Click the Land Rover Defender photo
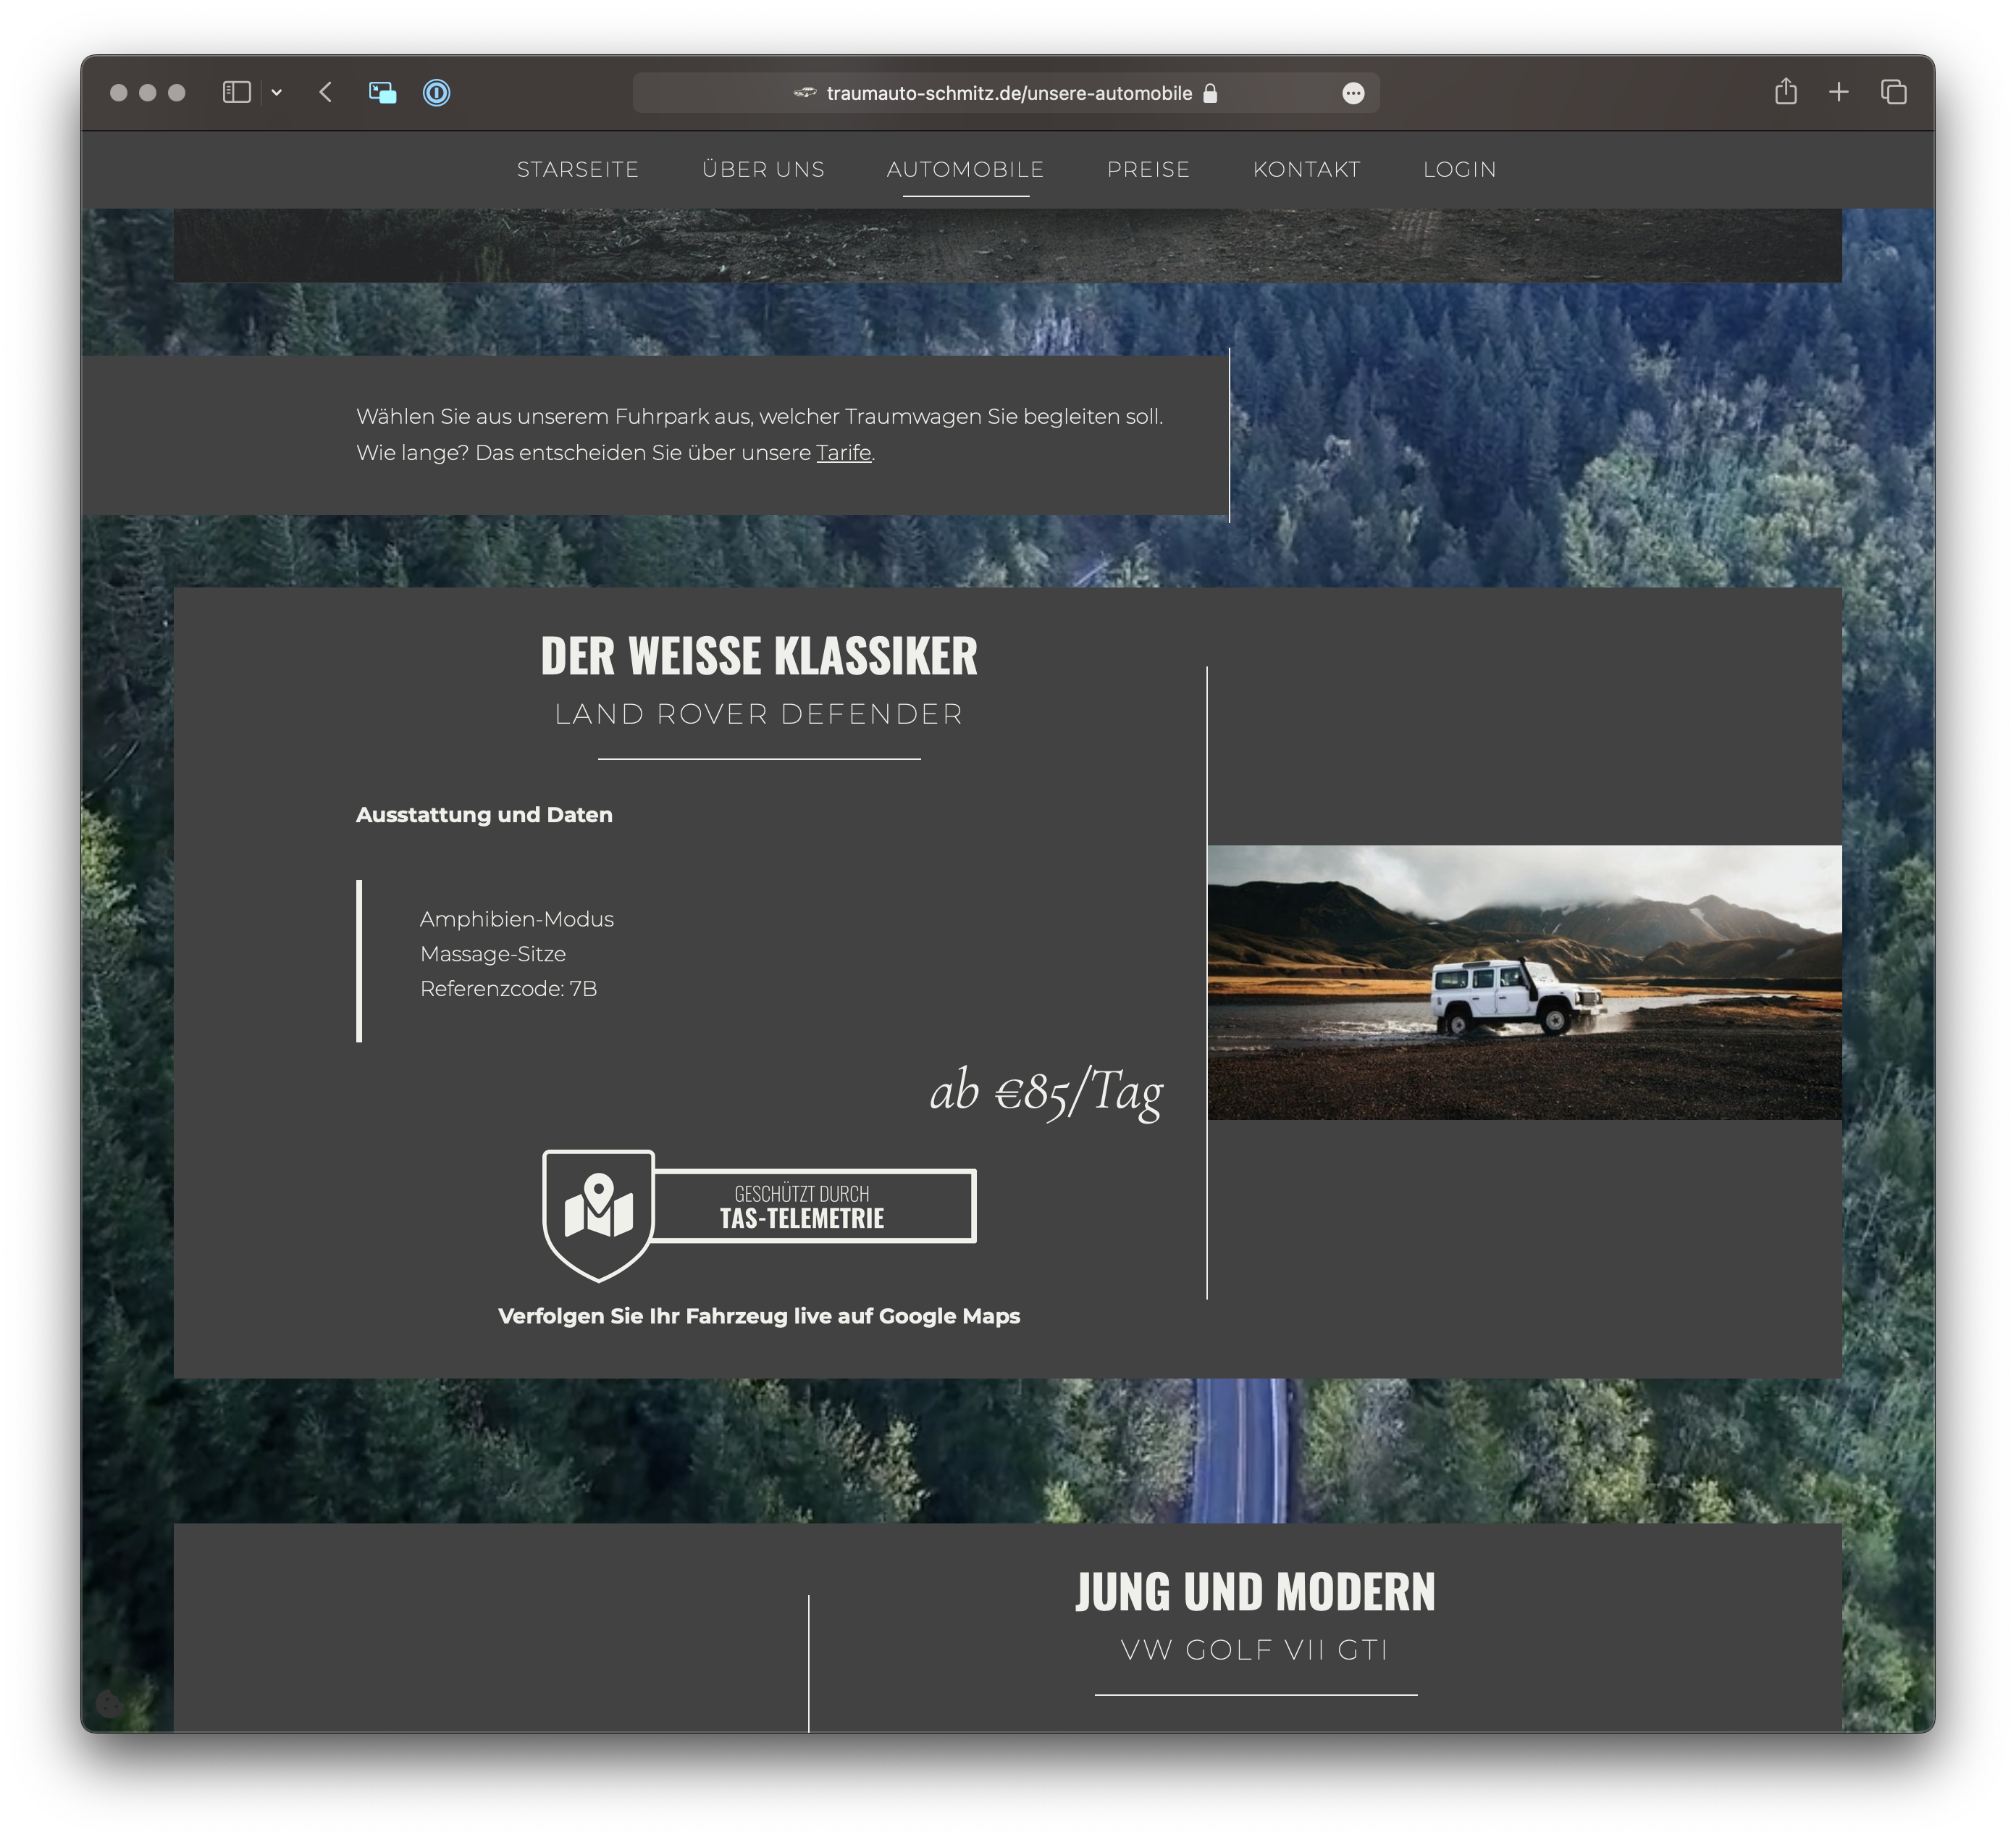 tap(1524, 982)
